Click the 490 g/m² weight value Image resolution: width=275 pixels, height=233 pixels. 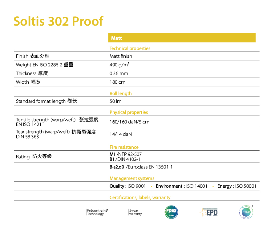(119, 65)
